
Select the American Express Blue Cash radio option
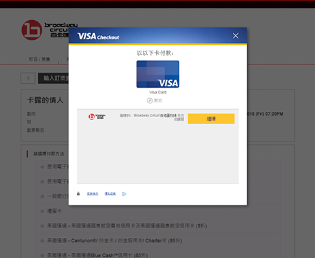(42, 255)
